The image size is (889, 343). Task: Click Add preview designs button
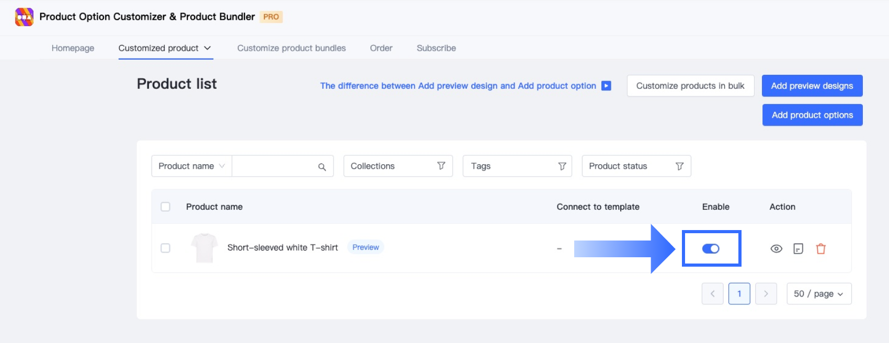812,86
